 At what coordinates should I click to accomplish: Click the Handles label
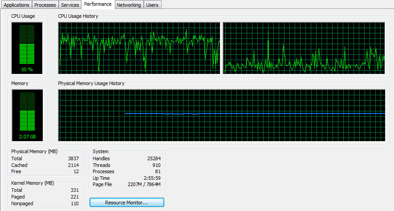click(101, 158)
